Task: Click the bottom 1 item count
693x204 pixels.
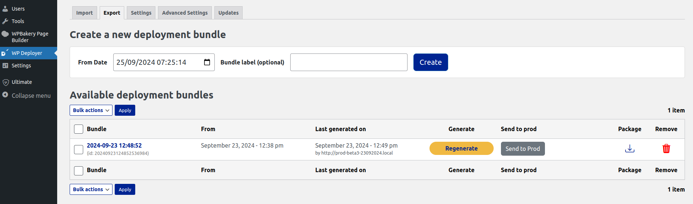Action: (x=676, y=189)
